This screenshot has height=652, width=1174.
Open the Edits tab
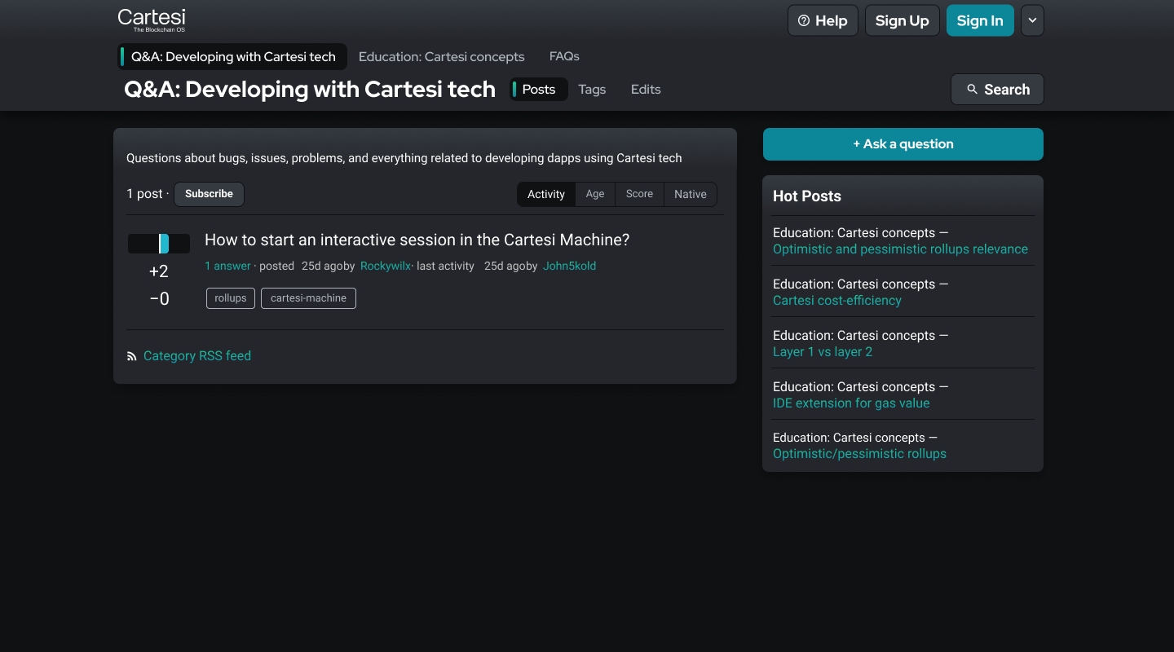click(x=646, y=90)
